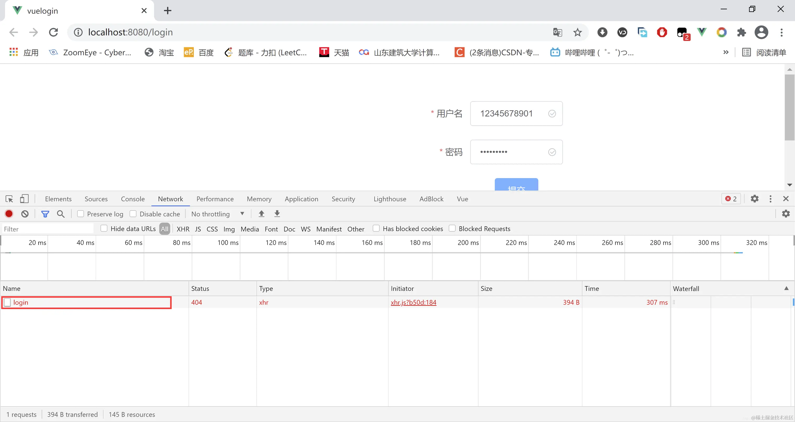The height and width of the screenshot is (422, 795).
Task: Open Chrome three-dot menu
Action: pos(781,32)
